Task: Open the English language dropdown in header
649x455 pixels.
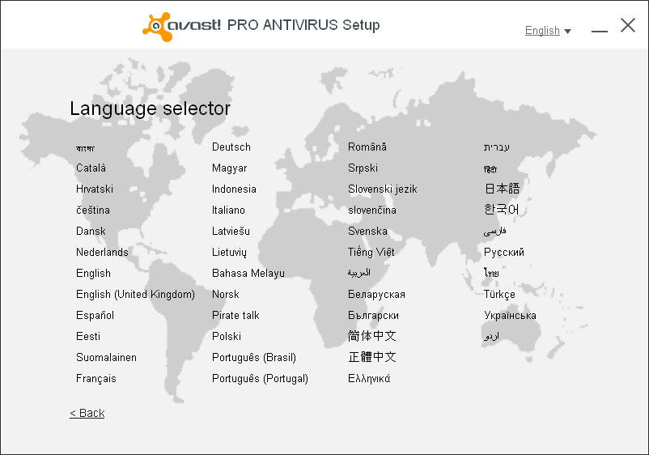Action: pos(548,31)
